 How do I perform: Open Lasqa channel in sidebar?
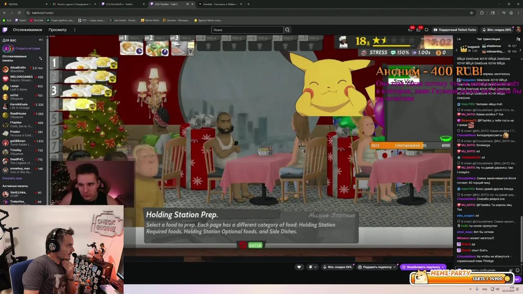click(24, 87)
